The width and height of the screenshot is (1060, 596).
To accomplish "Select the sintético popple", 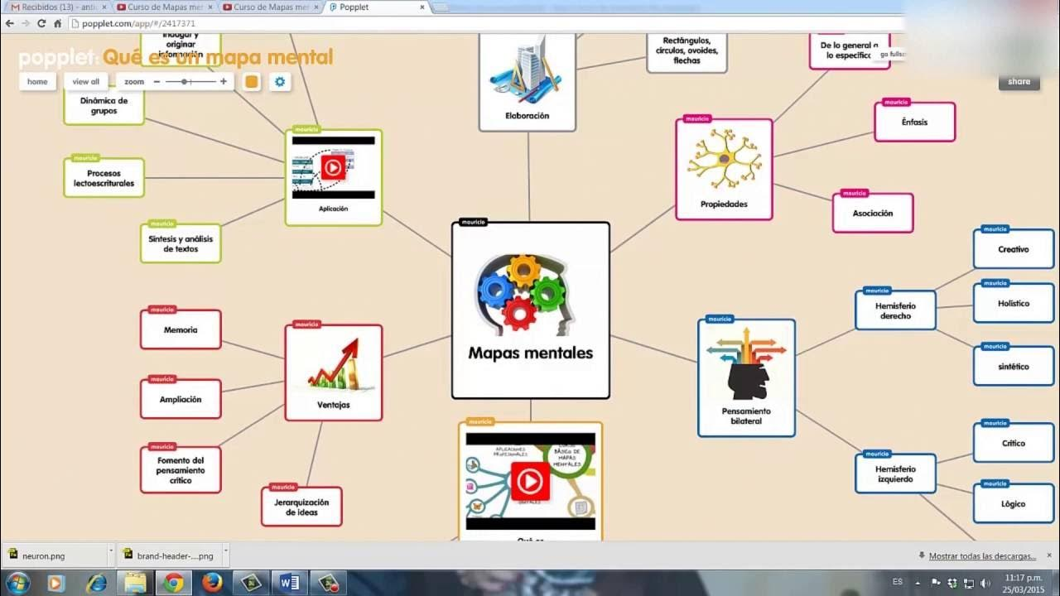I will coord(1014,366).
